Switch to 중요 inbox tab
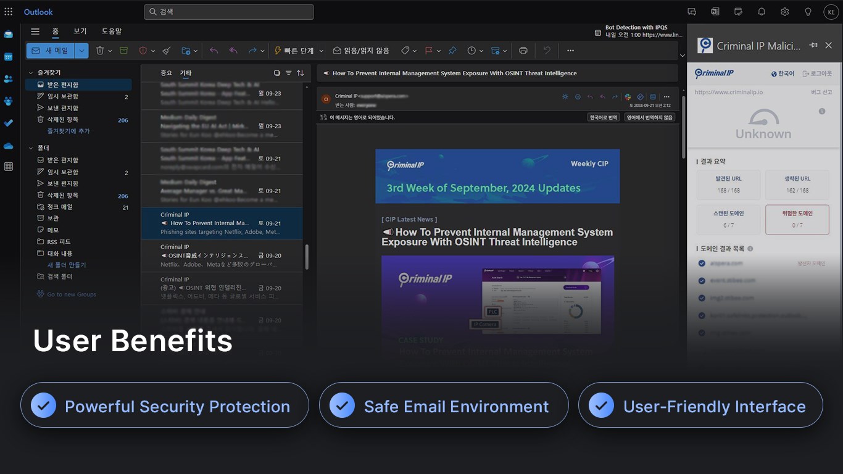This screenshot has height=474, width=843. (x=167, y=73)
